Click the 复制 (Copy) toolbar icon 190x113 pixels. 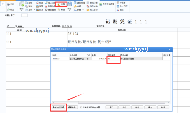[27, 3]
